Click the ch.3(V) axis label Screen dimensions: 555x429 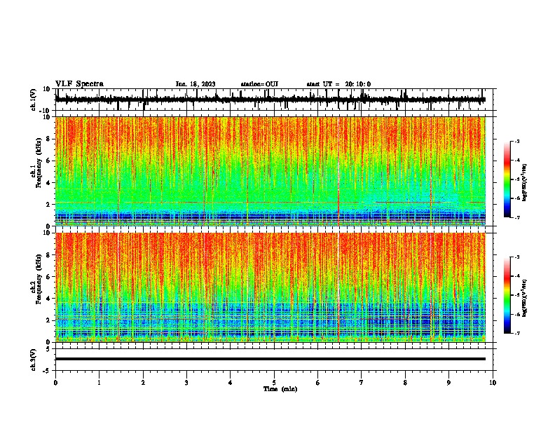pos(34,360)
